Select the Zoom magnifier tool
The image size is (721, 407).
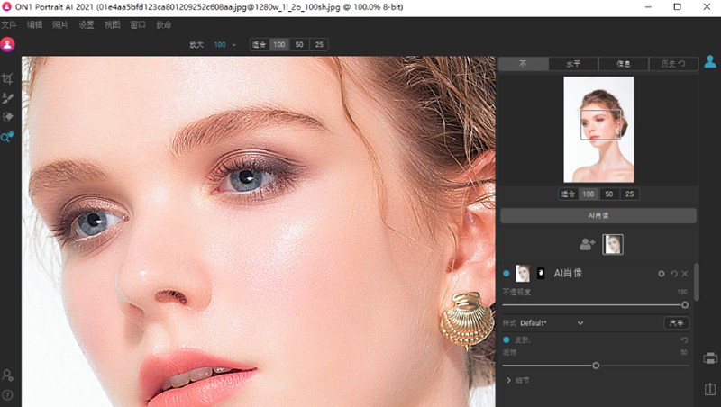click(x=7, y=137)
